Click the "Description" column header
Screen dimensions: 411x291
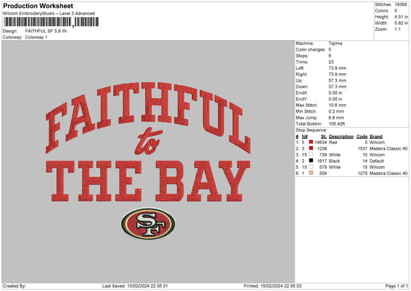[x=341, y=137]
